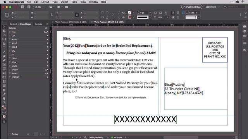Select the Gap tool
This screenshot has height=139, width=248.
(4, 39)
